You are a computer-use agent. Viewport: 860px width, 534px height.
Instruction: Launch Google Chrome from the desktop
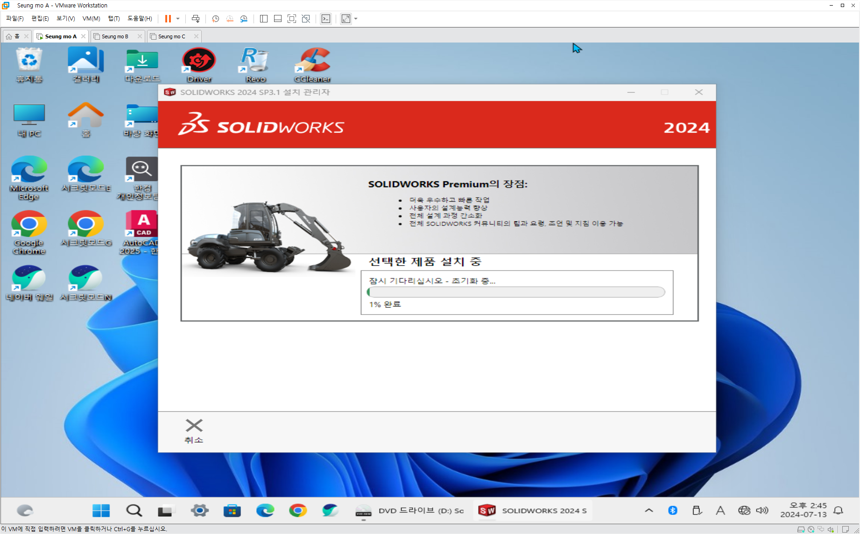coord(29,233)
